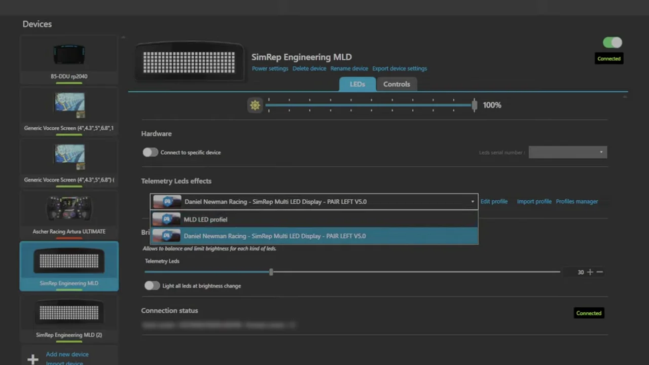
Task: Select the B5-DDU rp2040 device
Action: tap(69, 60)
